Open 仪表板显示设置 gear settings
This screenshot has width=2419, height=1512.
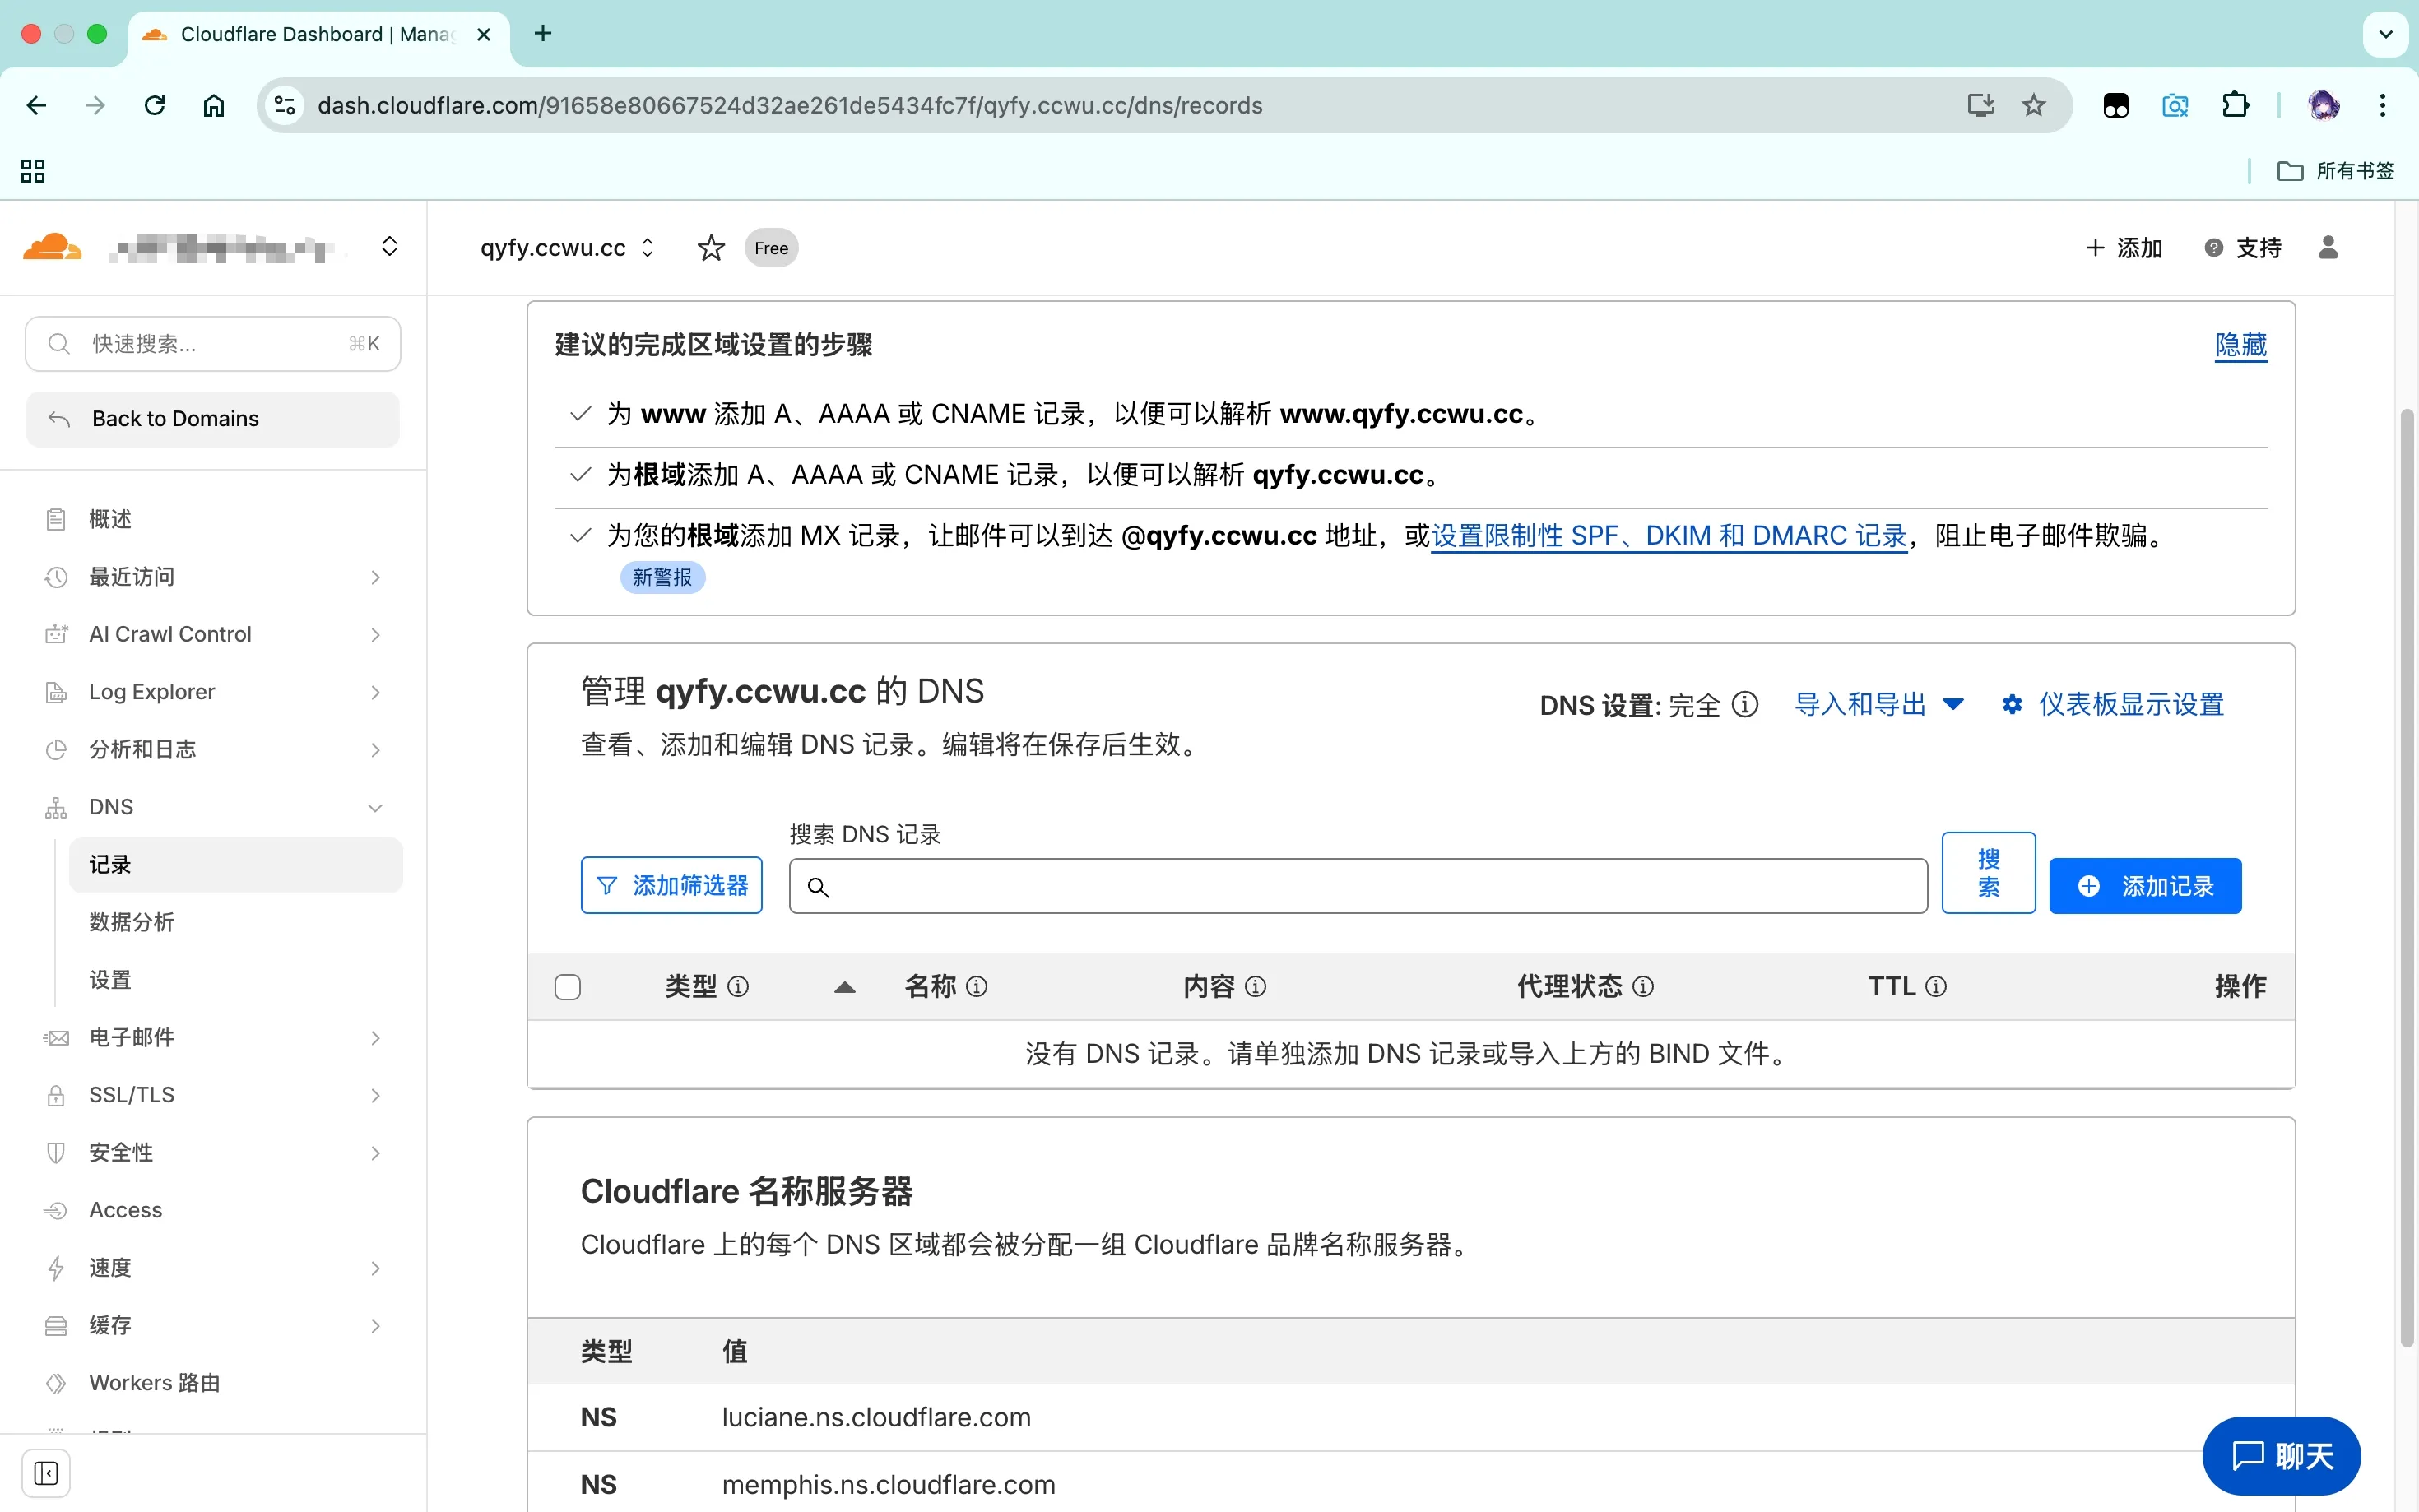coord(2112,704)
